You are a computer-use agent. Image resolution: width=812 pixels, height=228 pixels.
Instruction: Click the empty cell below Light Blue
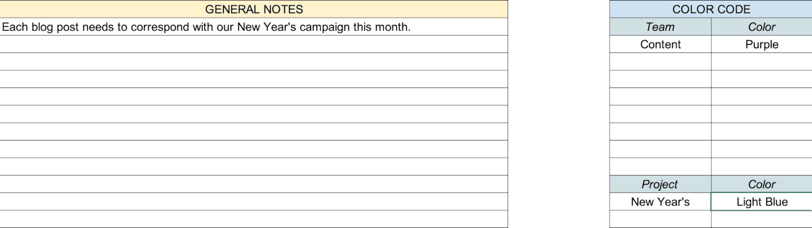point(762,219)
